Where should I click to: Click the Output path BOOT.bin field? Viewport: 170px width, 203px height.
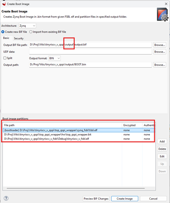(90, 65)
